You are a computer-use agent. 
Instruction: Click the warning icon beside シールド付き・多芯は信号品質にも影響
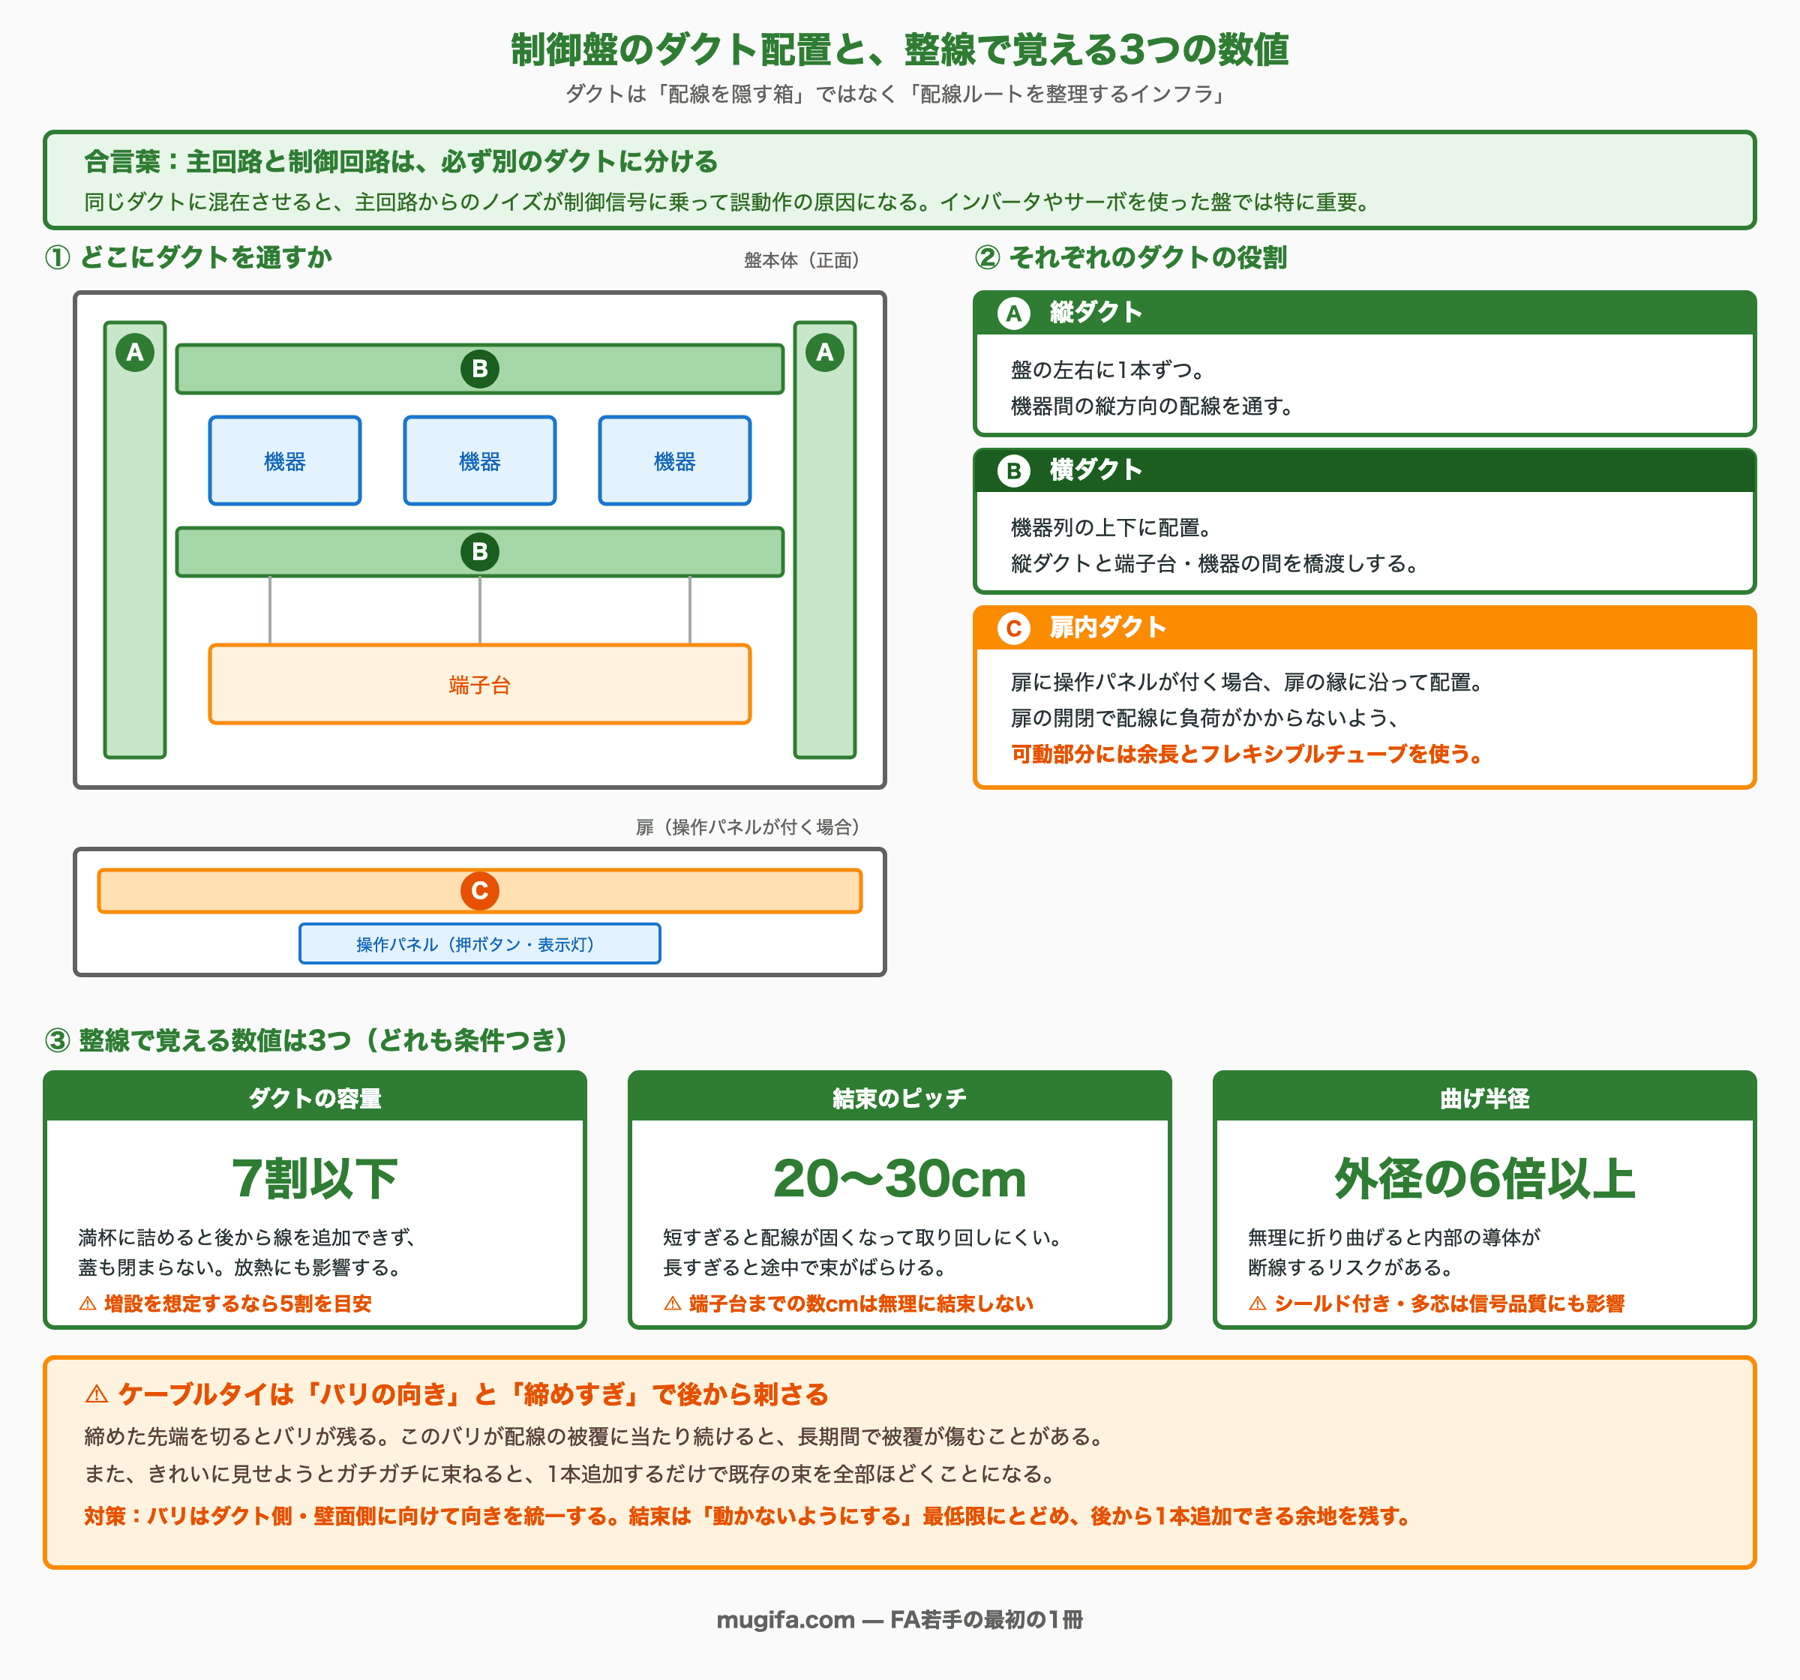pyautogui.click(x=1258, y=1304)
